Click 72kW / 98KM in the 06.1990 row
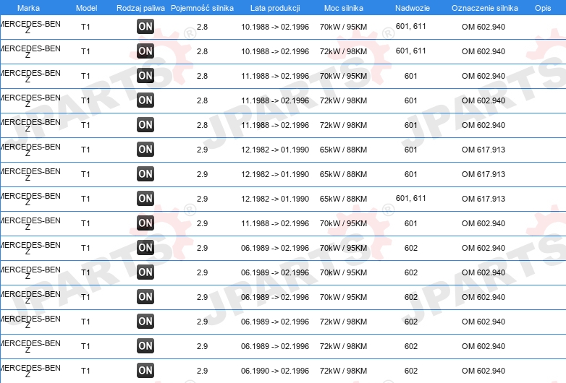 343,371
